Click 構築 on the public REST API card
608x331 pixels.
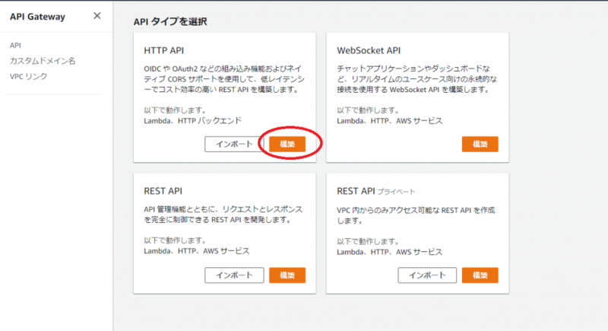[287, 275]
